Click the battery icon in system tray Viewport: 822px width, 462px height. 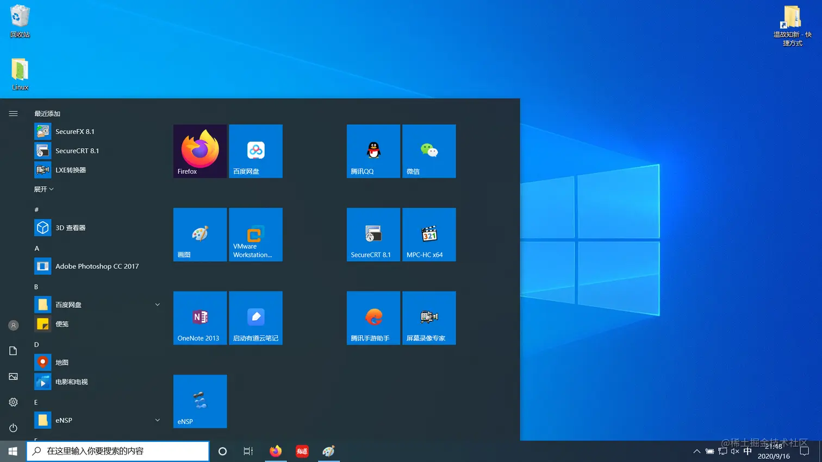(x=710, y=451)
